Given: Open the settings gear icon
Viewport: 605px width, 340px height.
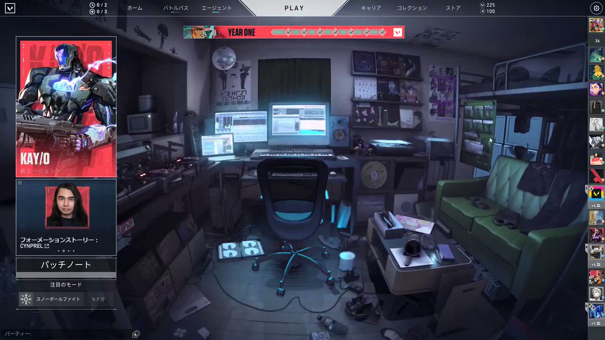Looking at the screenshot, I should click(x=596, y=8).
